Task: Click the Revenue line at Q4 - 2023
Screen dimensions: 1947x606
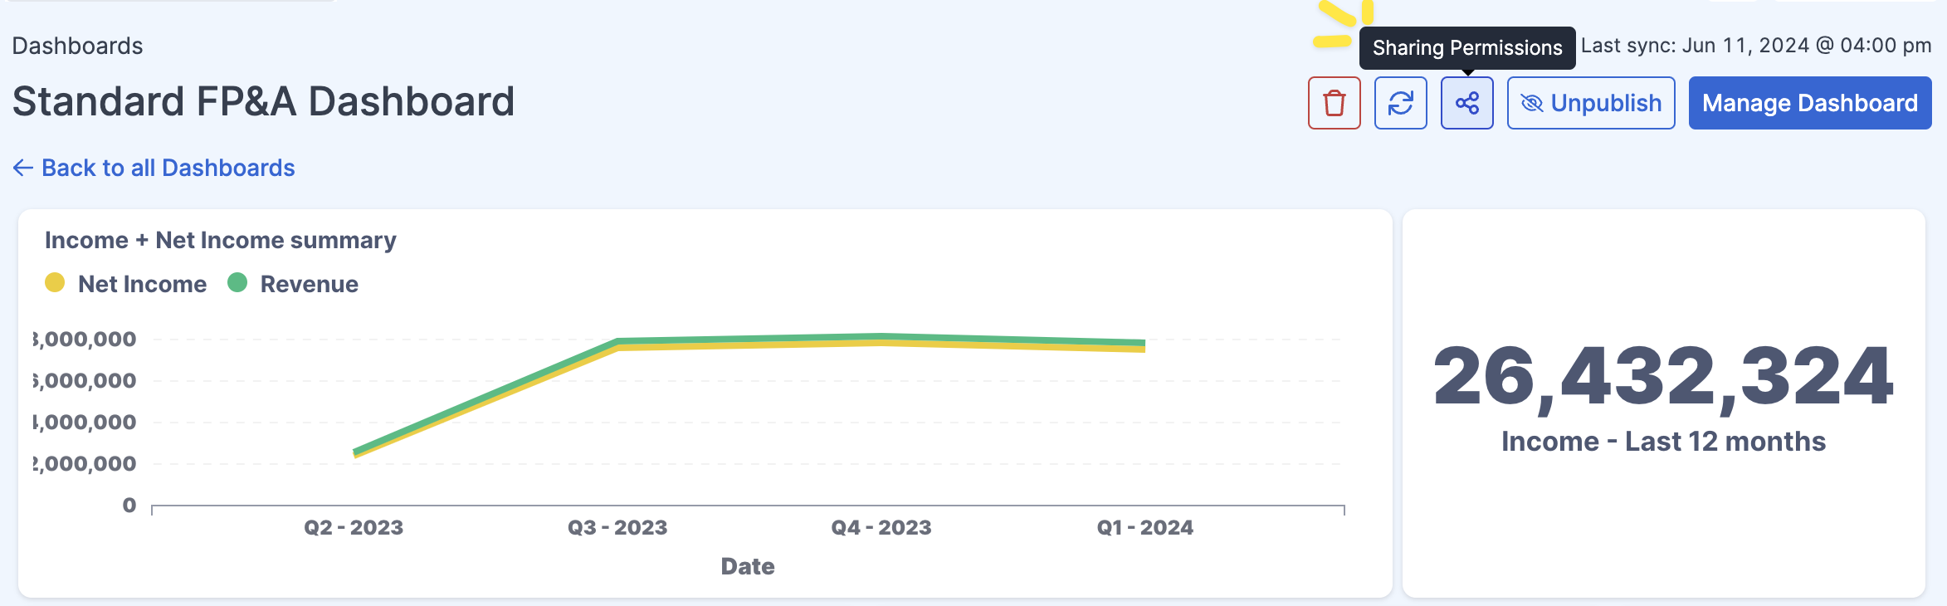Action: click(x=881, y=336)
